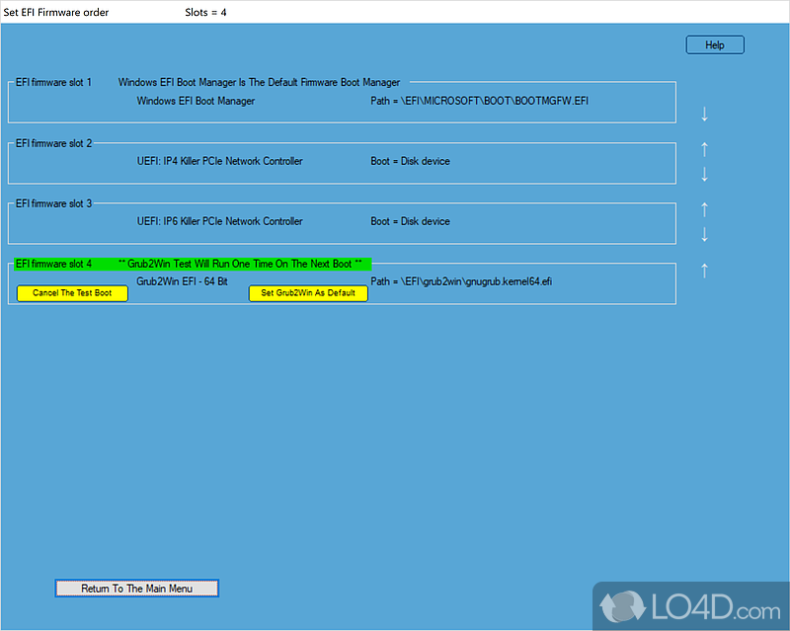
Task: Click slot 2 Boot = Disk device text
Action: [x=410, y=161]
